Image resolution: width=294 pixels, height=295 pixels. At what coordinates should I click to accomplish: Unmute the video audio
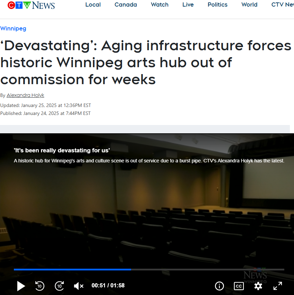[79, 286]
